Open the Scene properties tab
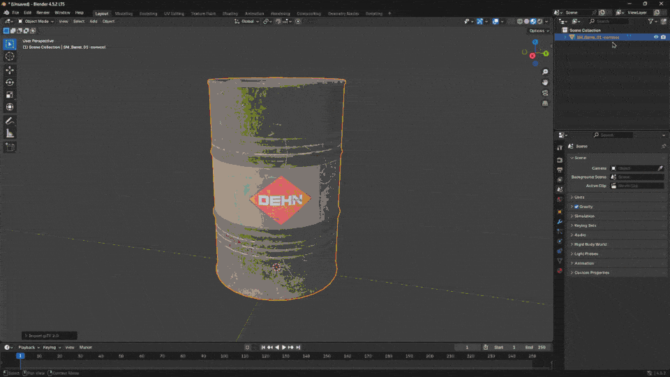Screen dimensions: 670x377 560,189
